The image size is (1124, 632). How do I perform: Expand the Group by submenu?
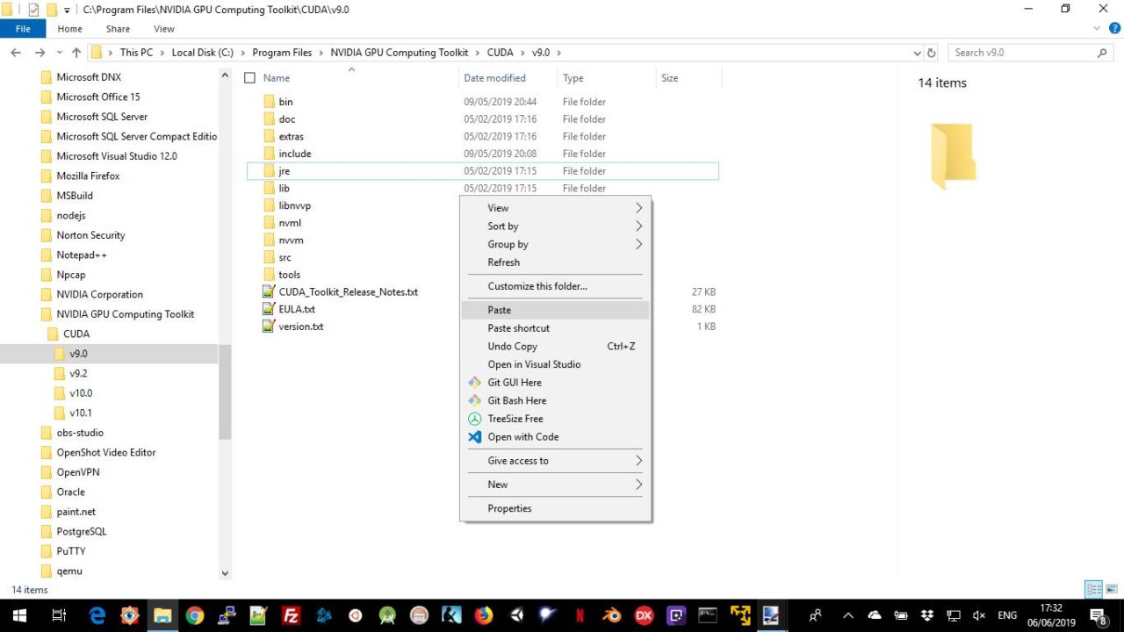(555, 244)
